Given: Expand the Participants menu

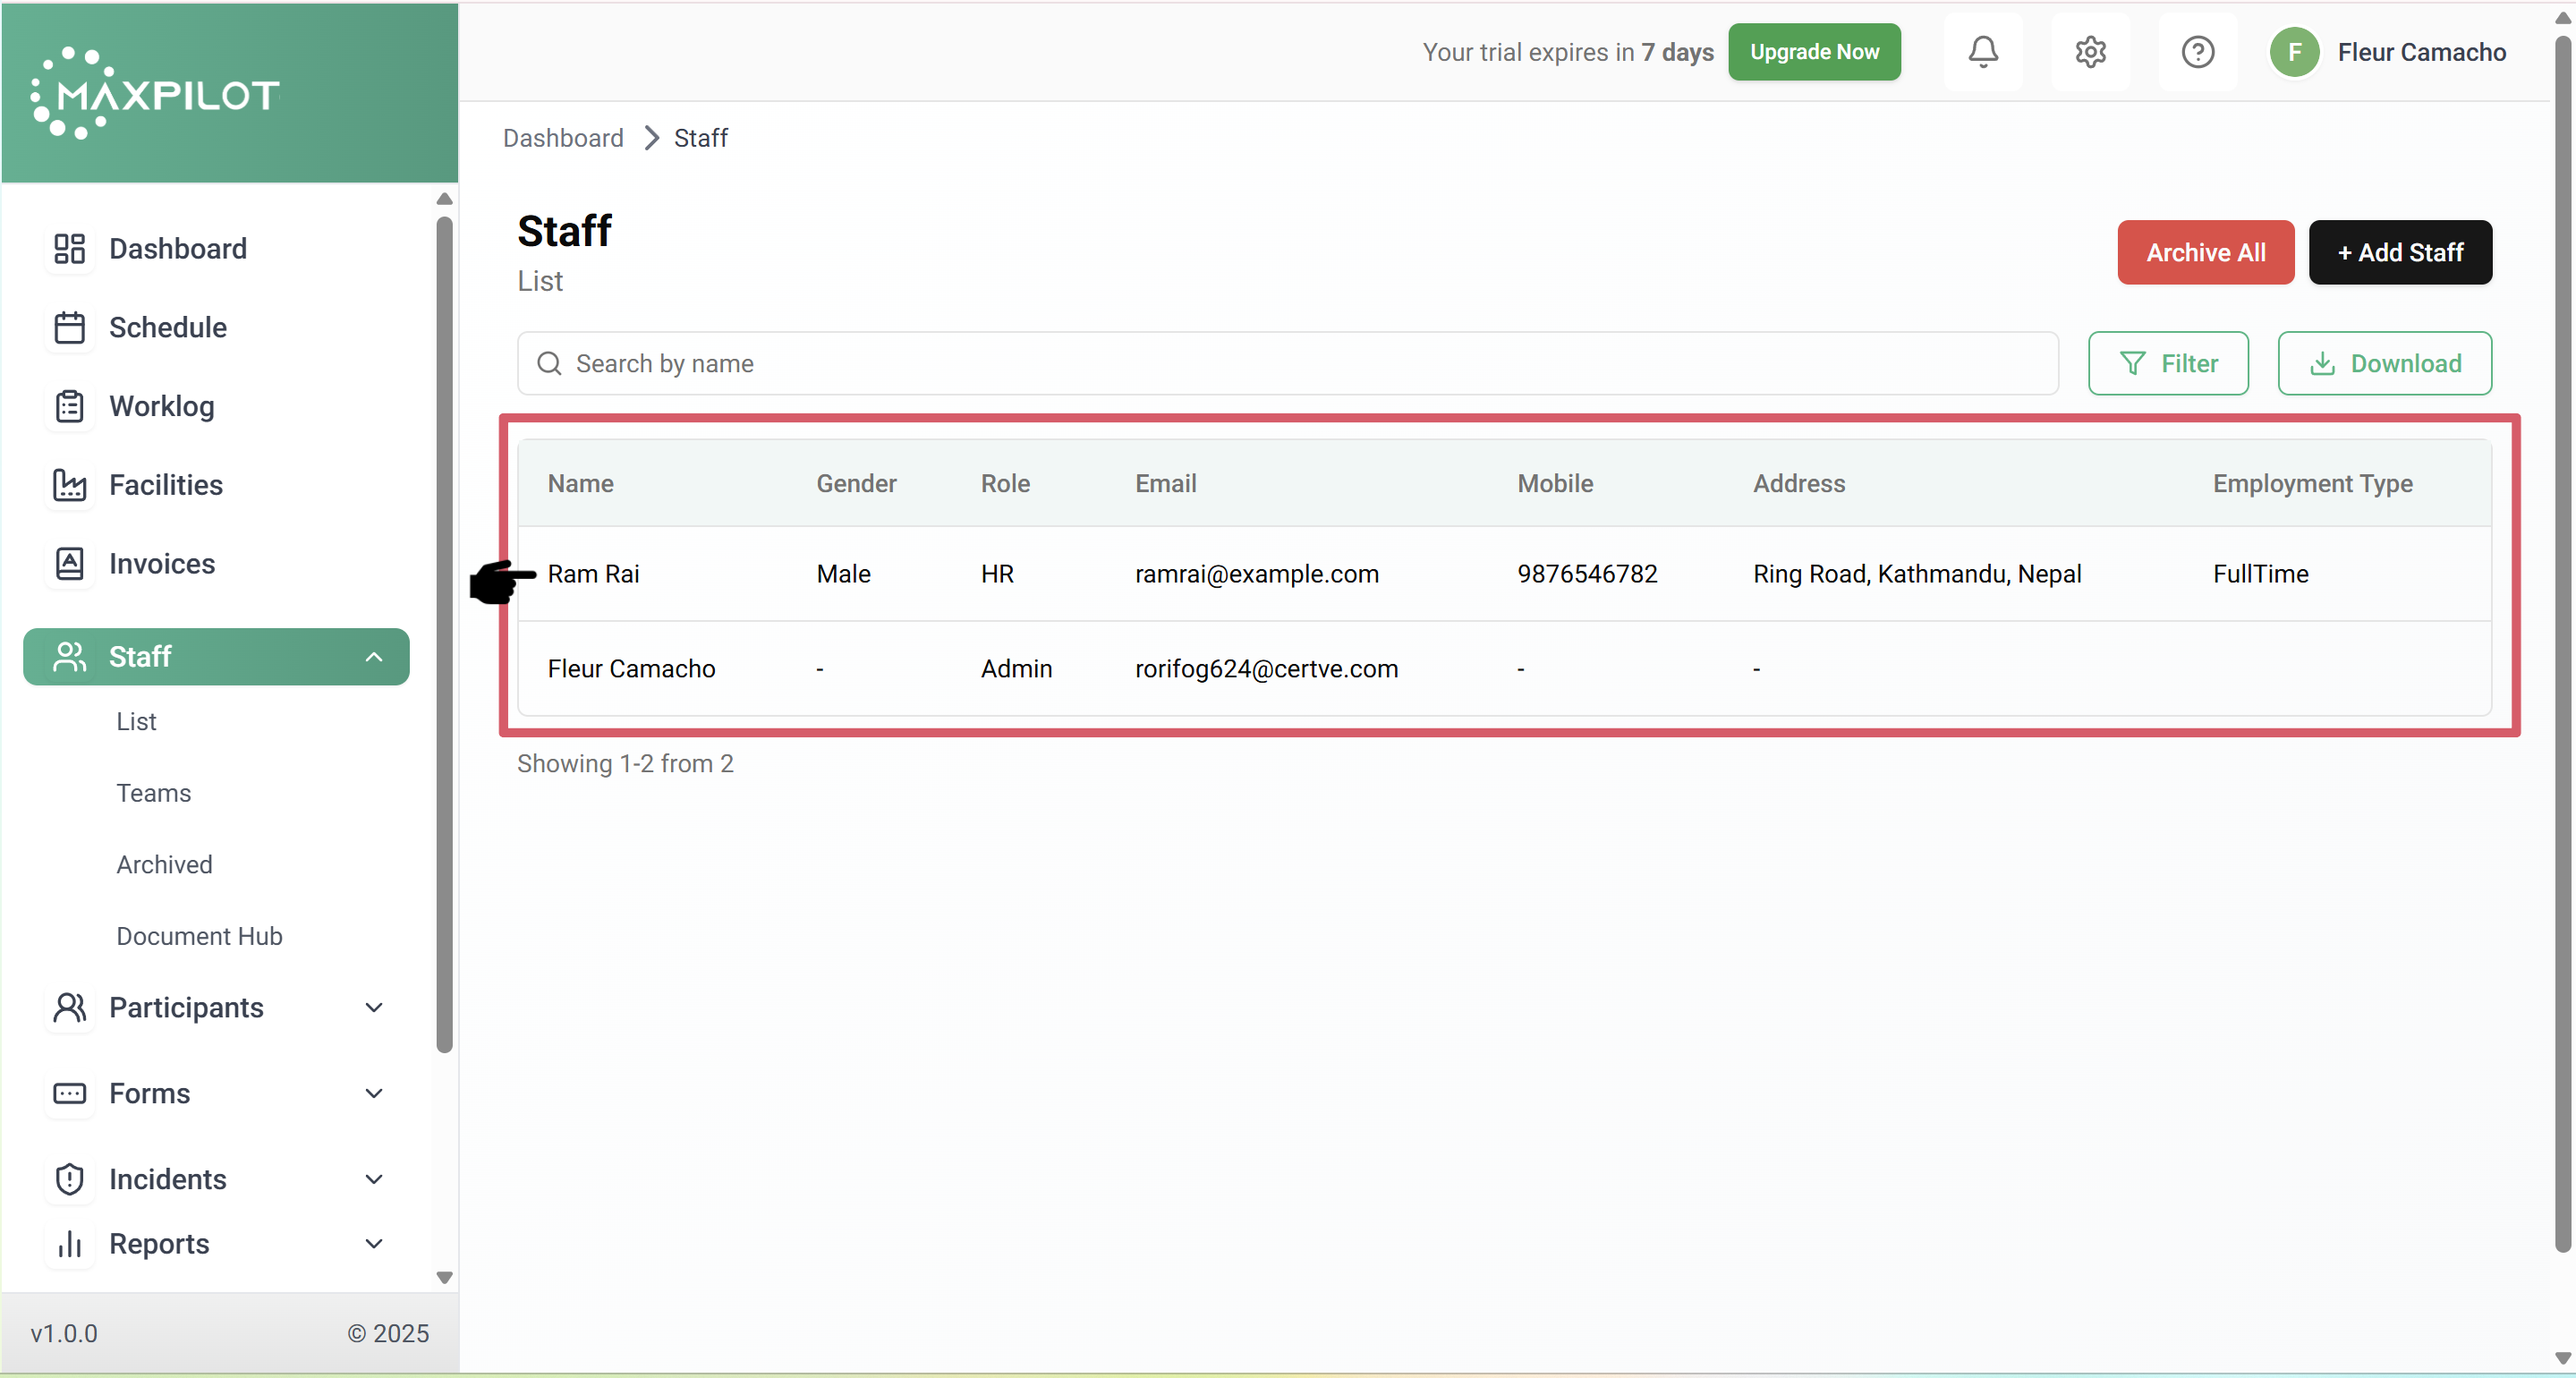Looking at the screenshot, I should tap(374, 1007).
